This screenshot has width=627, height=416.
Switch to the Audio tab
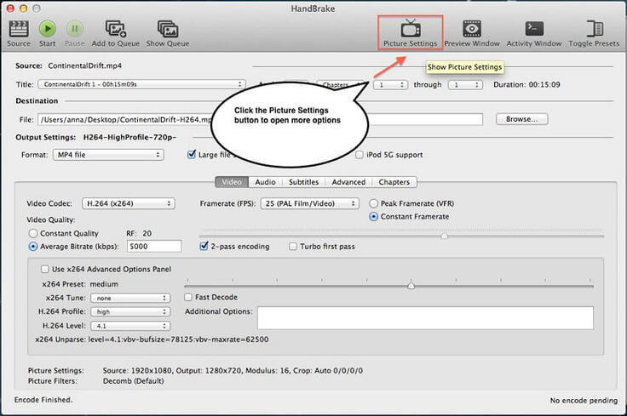(265, 182)
